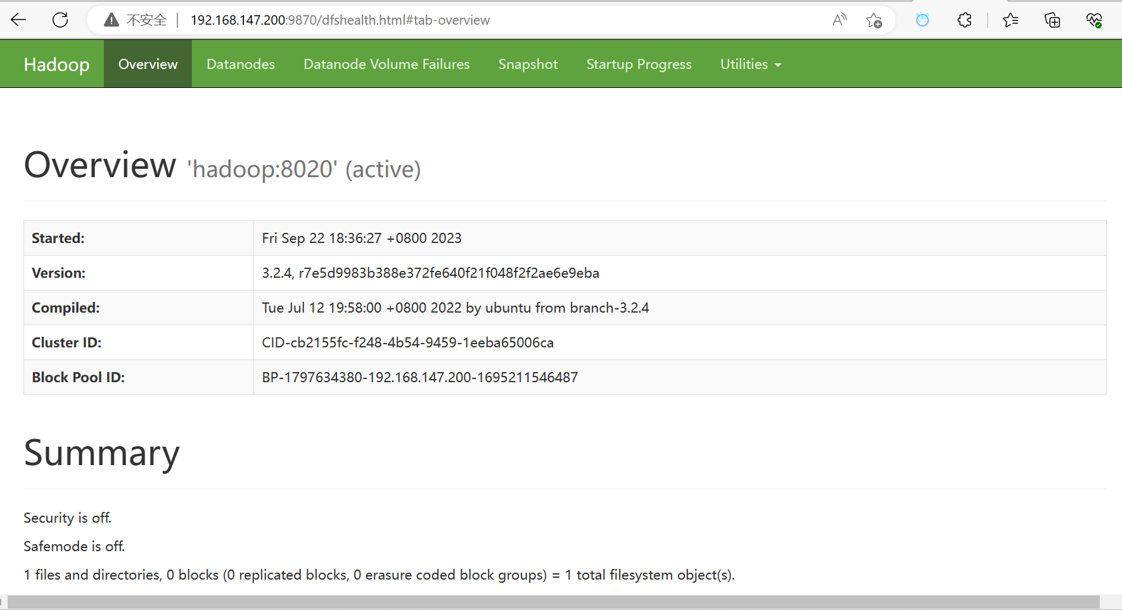Add page to favorites star icon
This screenshot has width=1122, height=610.
(874, 20)
